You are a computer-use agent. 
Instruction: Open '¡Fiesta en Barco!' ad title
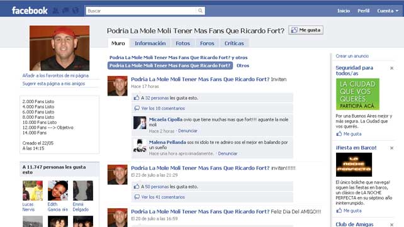(x=356, y=148)
